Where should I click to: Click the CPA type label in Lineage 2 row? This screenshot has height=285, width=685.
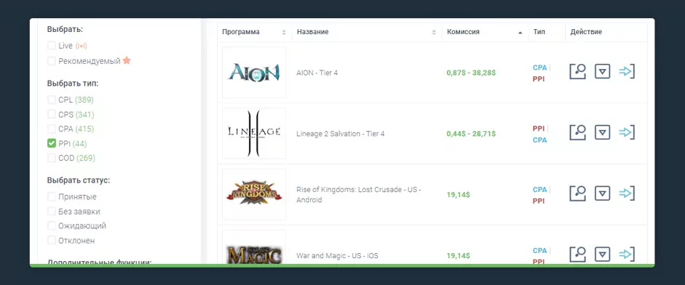click(540, 140)
